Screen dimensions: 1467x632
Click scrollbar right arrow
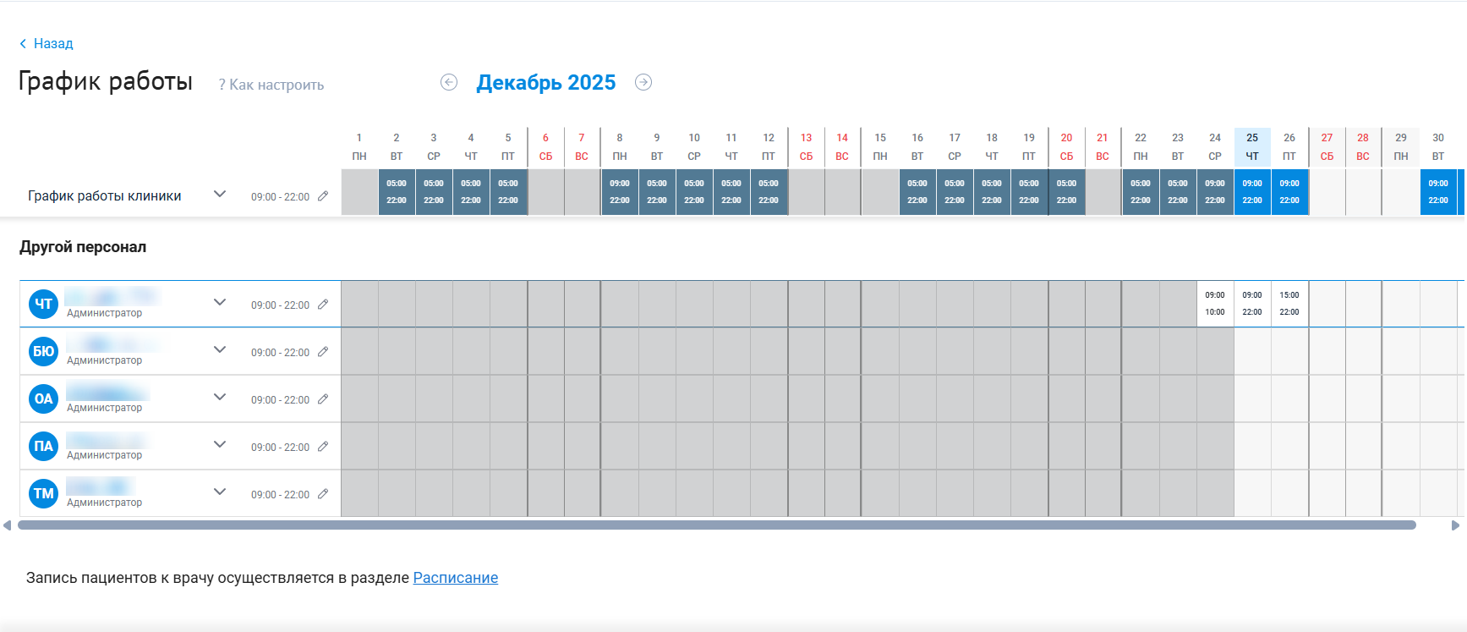1455,525
